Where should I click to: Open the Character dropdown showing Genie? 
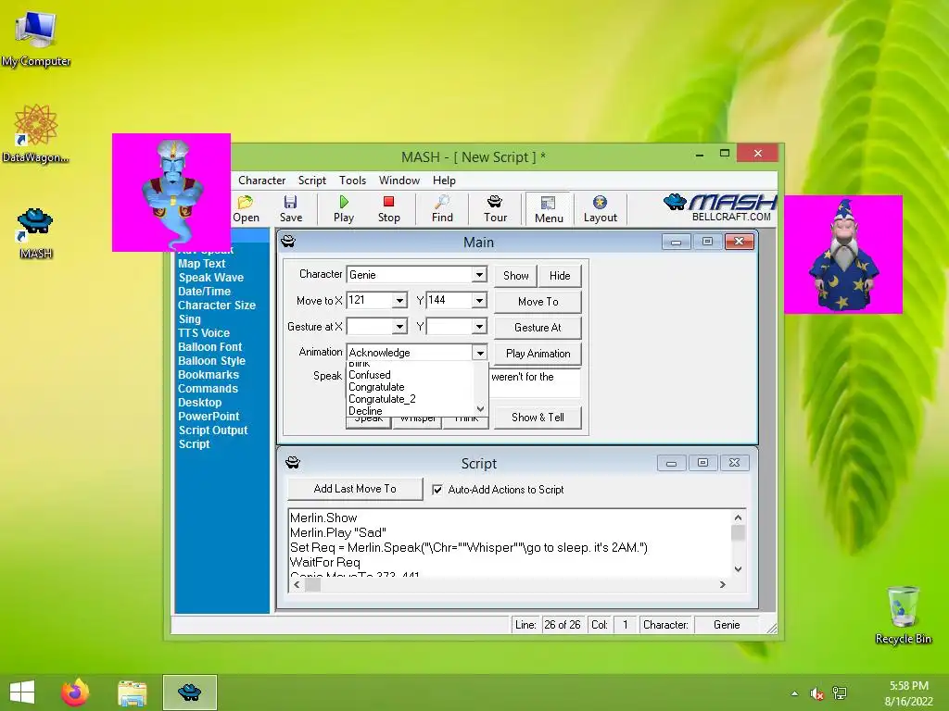(x=479, y=274)
